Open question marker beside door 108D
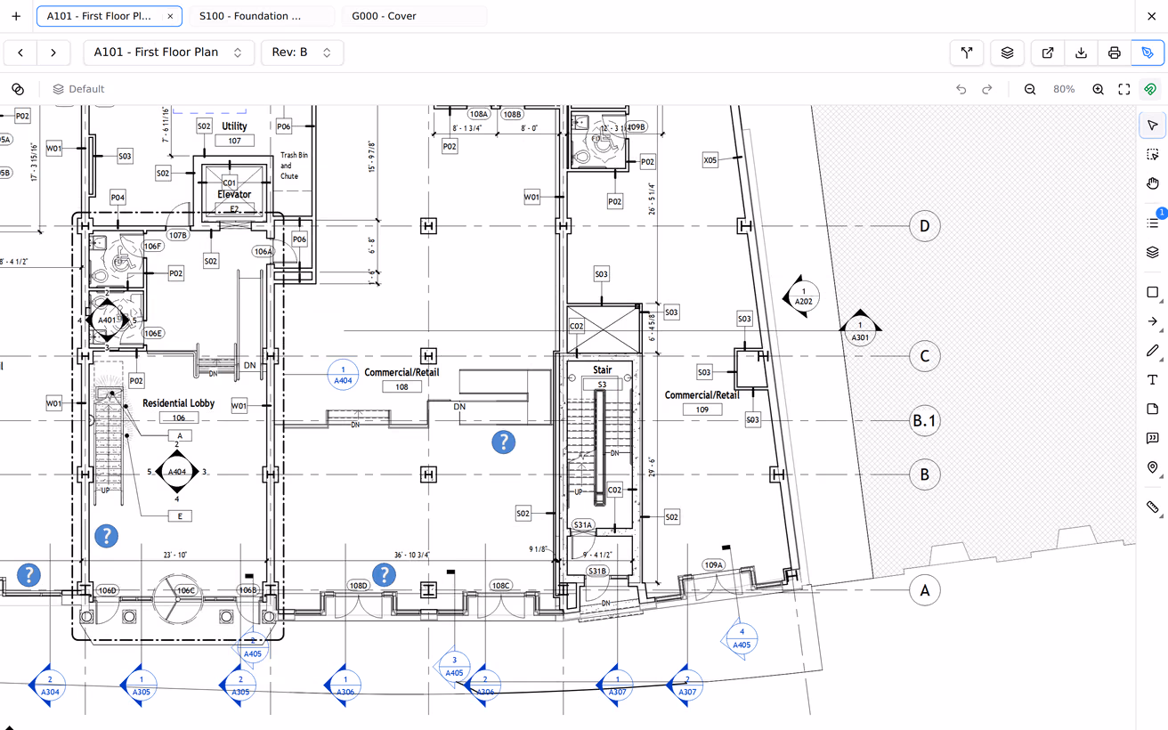This screenshot has width=1168, height=730. 384,574
